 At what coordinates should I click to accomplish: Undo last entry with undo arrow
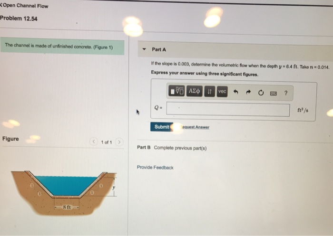(x=236, y=92)
